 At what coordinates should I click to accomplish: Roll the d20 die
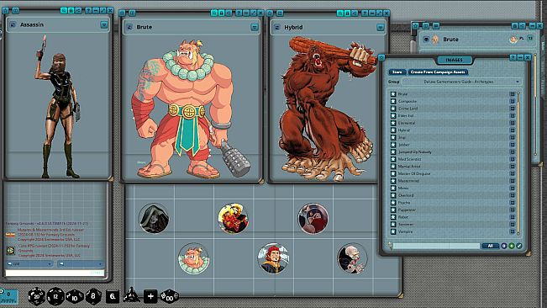[x=36, y=296]
